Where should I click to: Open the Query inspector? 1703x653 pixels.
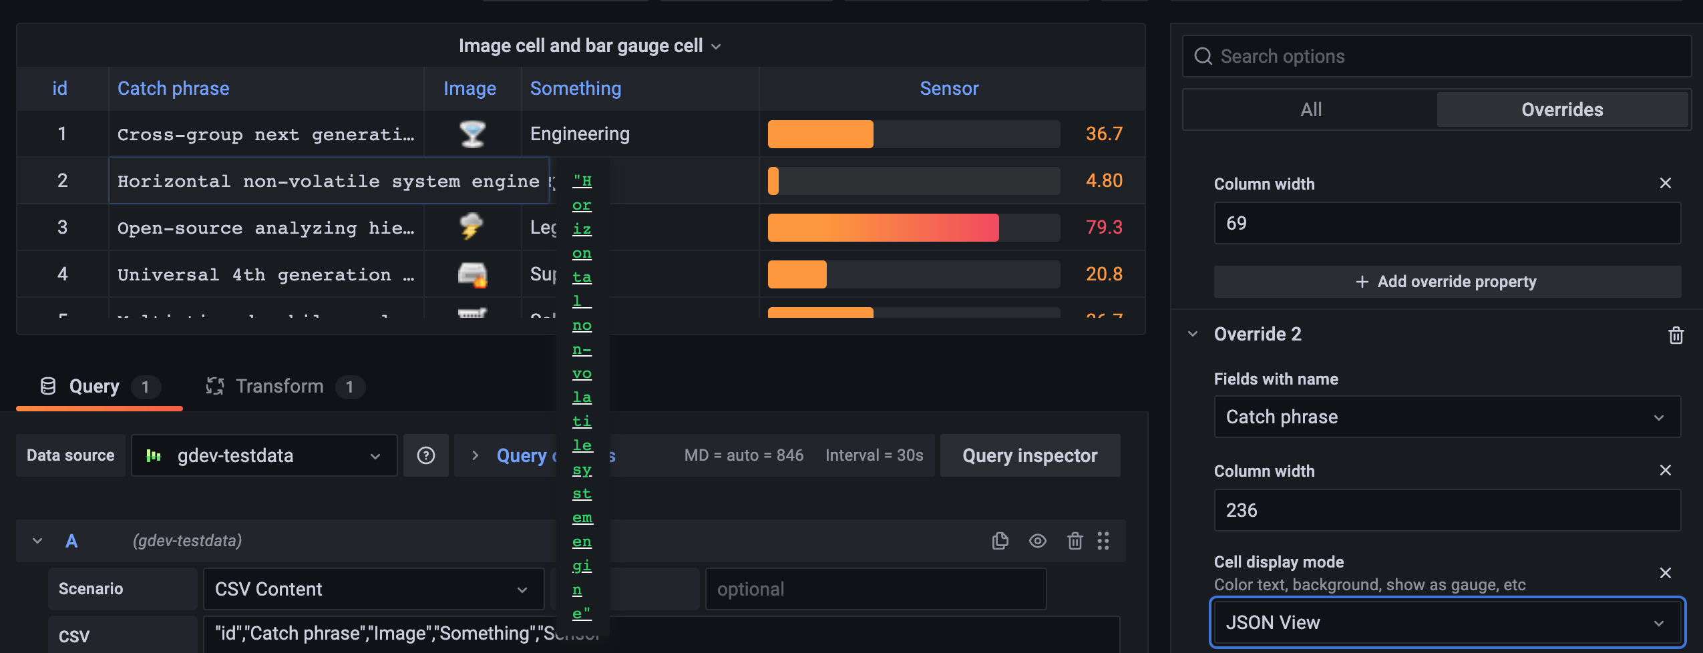[1030, 455]
